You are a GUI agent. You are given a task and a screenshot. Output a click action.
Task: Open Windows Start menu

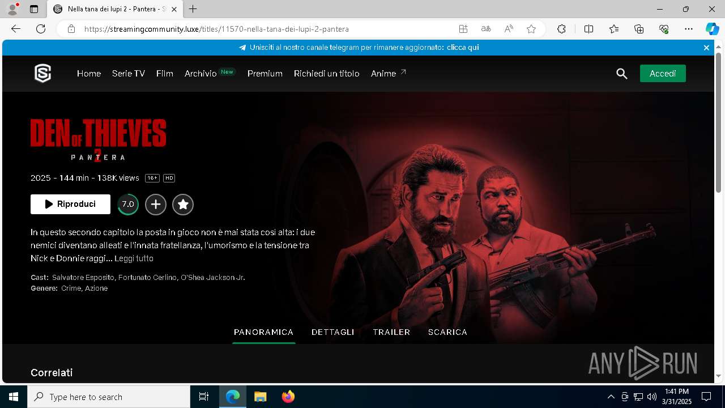(14, 397)
